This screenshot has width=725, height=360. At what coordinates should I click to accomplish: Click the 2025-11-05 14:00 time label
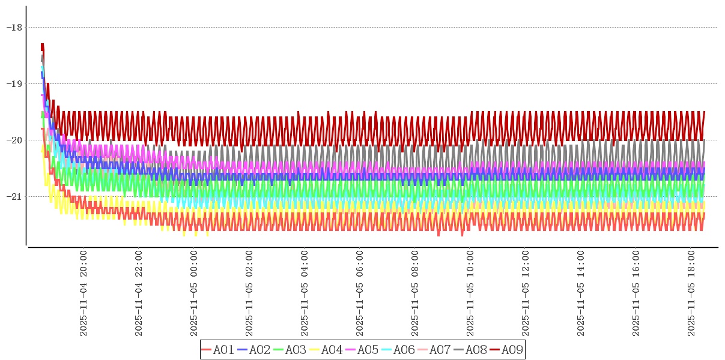click(x=581, y=293)
